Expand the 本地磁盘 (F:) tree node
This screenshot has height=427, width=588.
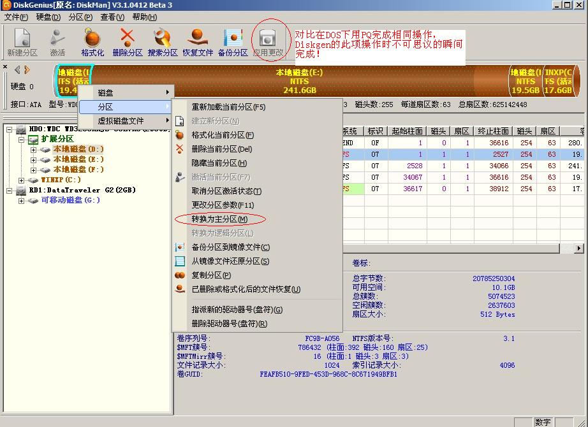[33, 170]
